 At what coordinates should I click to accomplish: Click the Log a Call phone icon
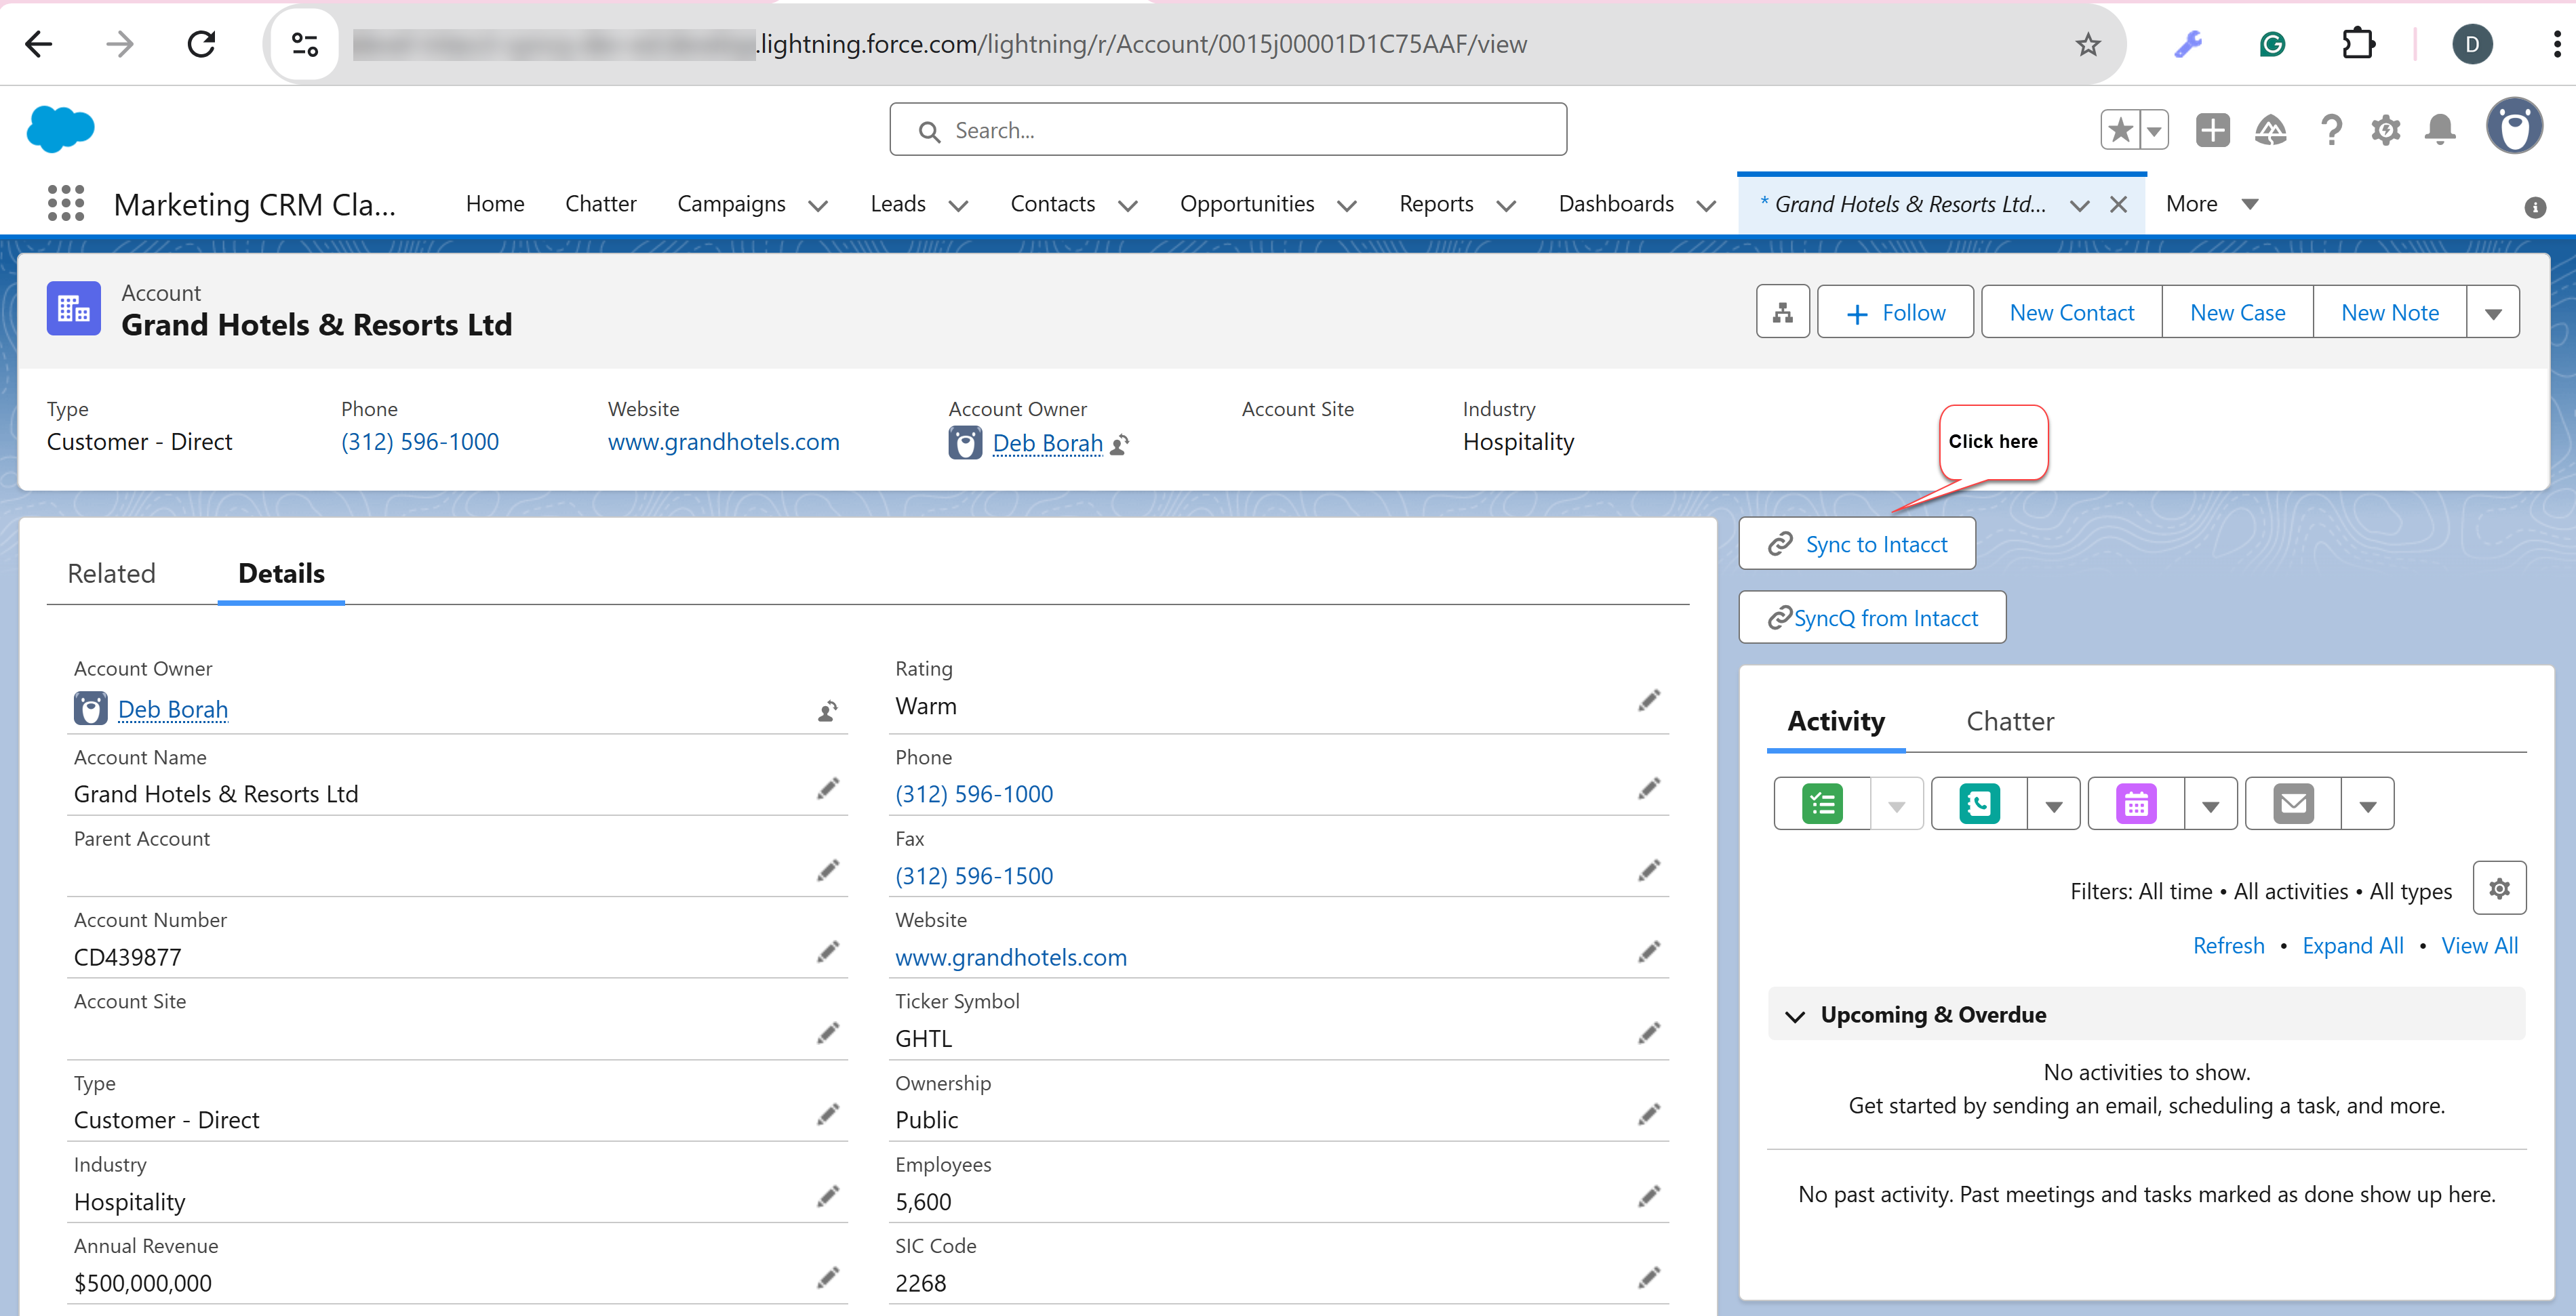[1979, 804]
